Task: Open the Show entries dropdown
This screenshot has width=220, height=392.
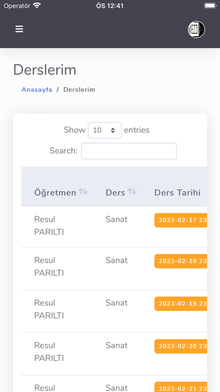Action: (104, 130)
